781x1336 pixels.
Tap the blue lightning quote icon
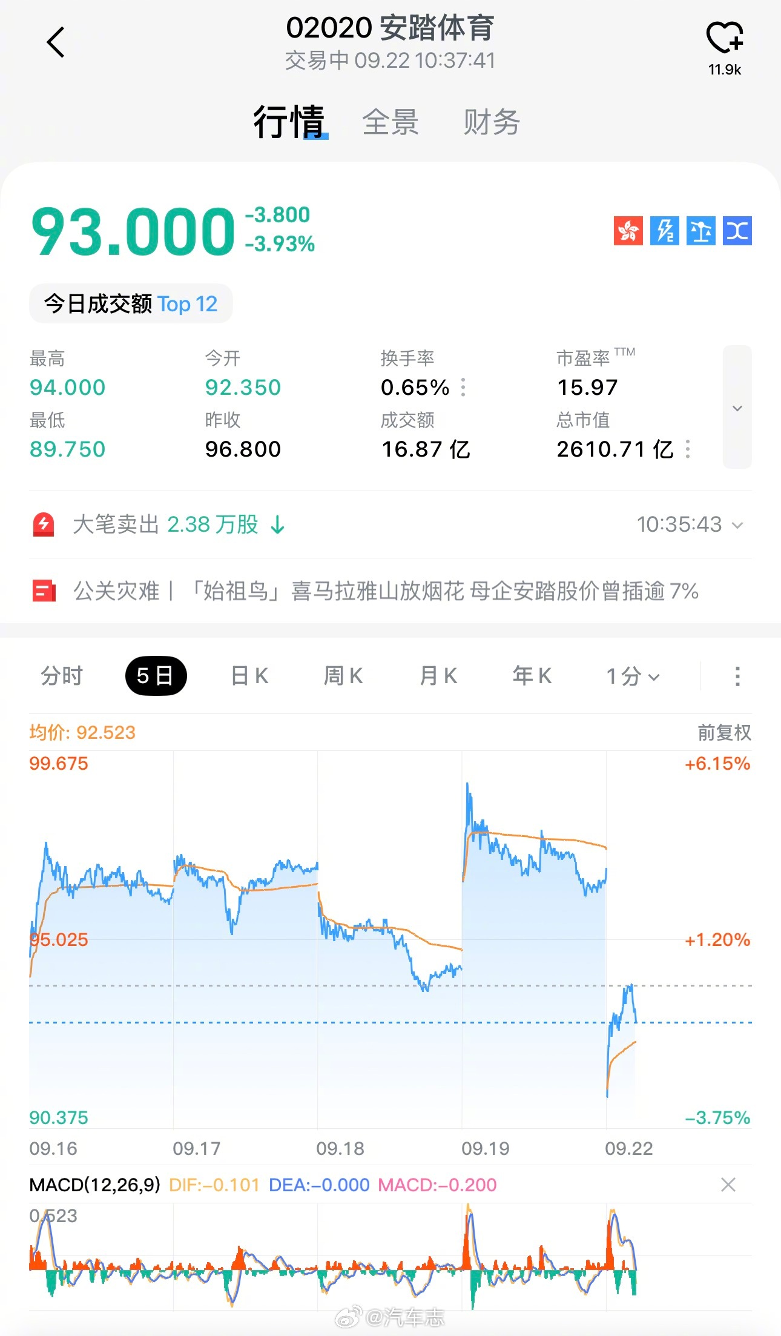664,231
